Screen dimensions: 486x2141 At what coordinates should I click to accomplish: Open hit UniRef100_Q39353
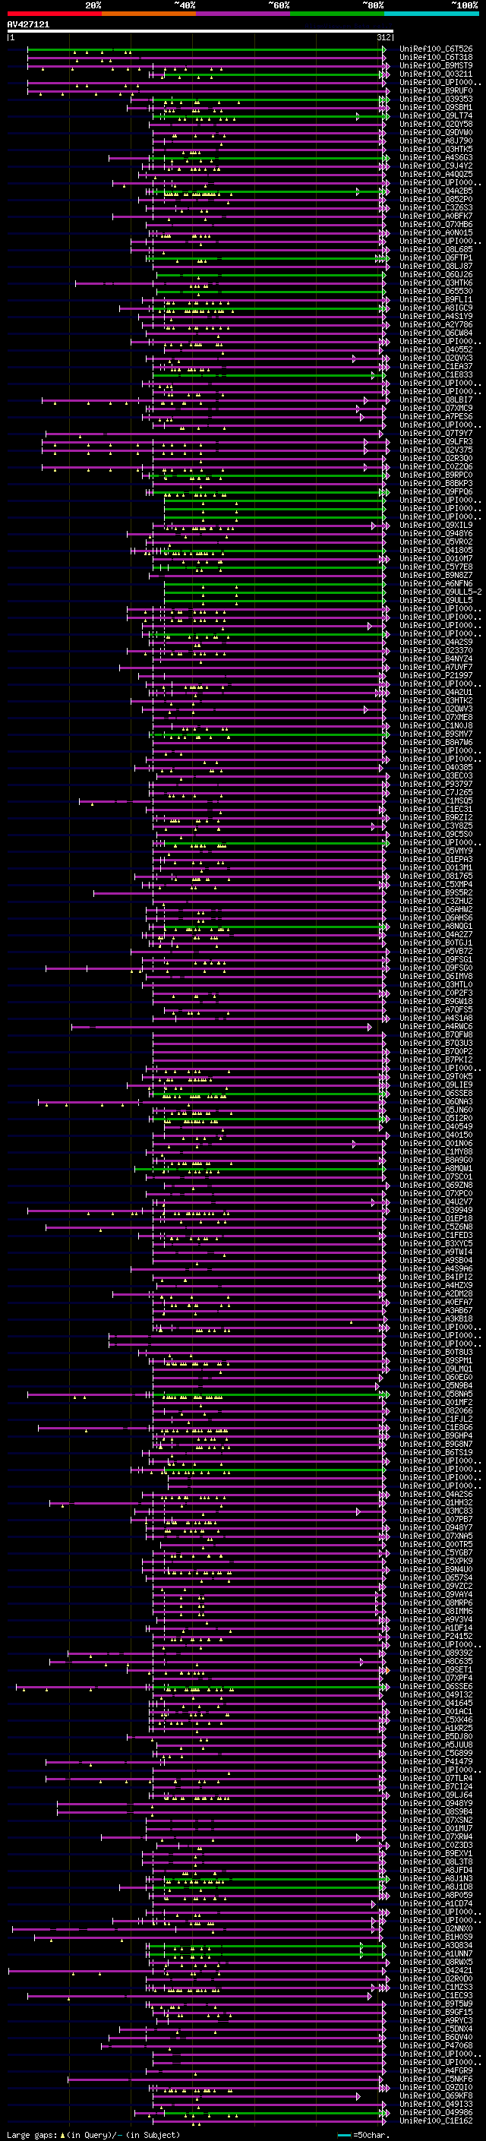click(x=436, y=99)
